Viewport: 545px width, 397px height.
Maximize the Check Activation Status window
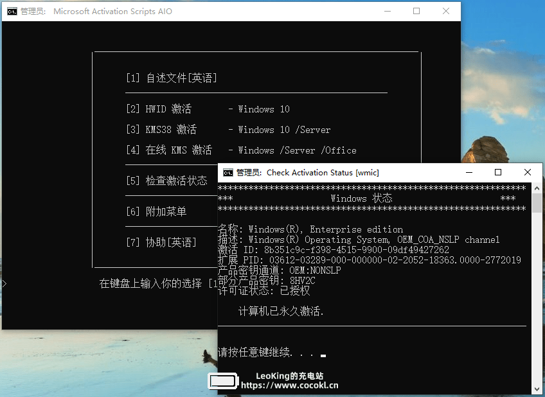tap(497, 172)
